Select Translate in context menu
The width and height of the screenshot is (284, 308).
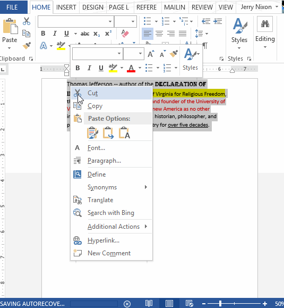111,200
